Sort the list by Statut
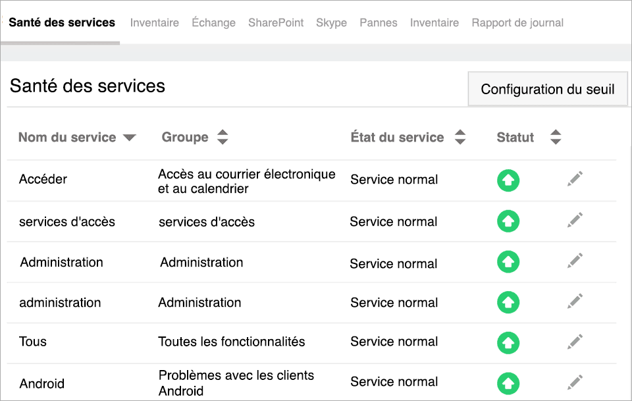 pyautogui.click(x=556, y=137)
